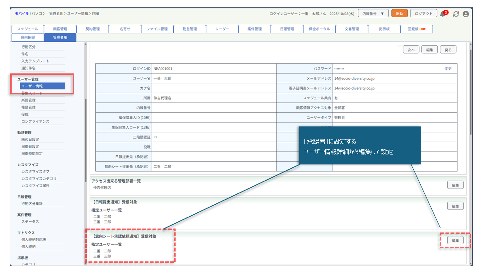Image resolution: width=493 pixels, height=277 pixels.
Task: Open 権限管理 in the sidebar
Action: click(28, 107)
